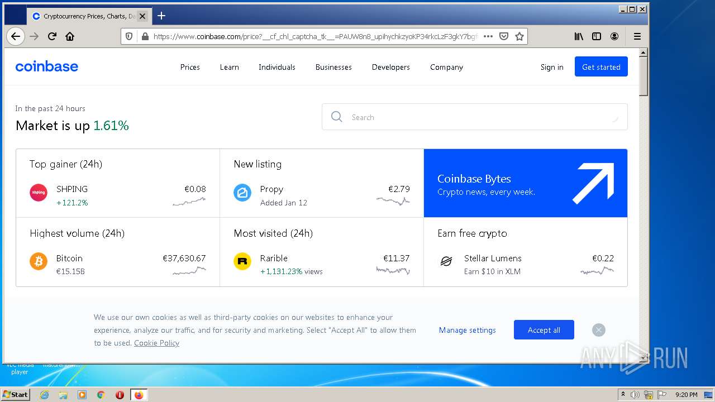The width and height of the screenshot is (715, 402).
Task: Reload the page with the refresh icon
Action: click(x=52, y=36)
